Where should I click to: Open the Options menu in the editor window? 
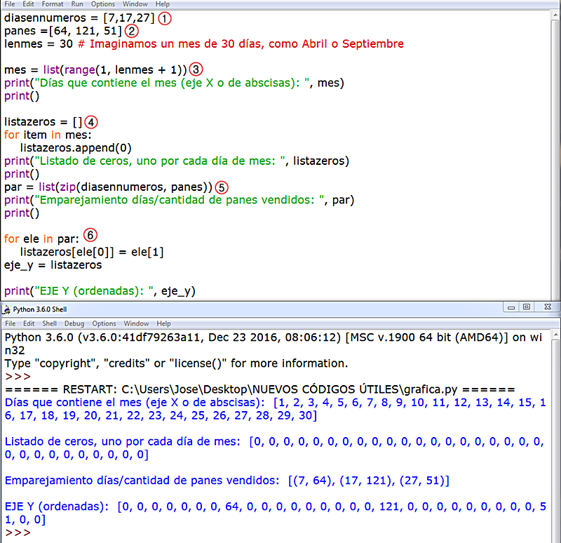[x=102, y=4]
